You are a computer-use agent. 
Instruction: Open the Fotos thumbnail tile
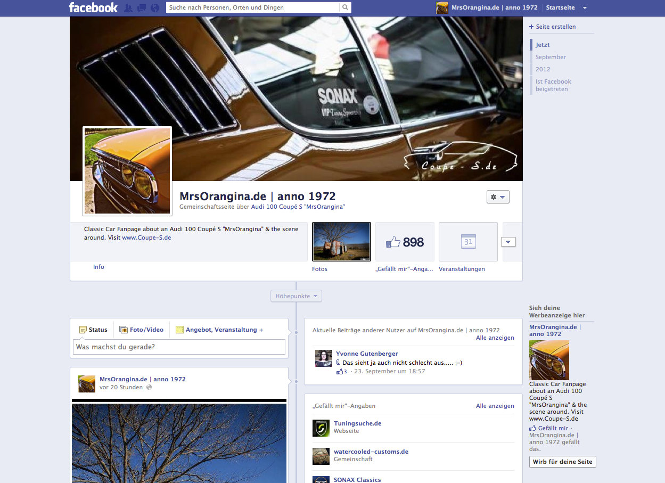click(341, 242)
